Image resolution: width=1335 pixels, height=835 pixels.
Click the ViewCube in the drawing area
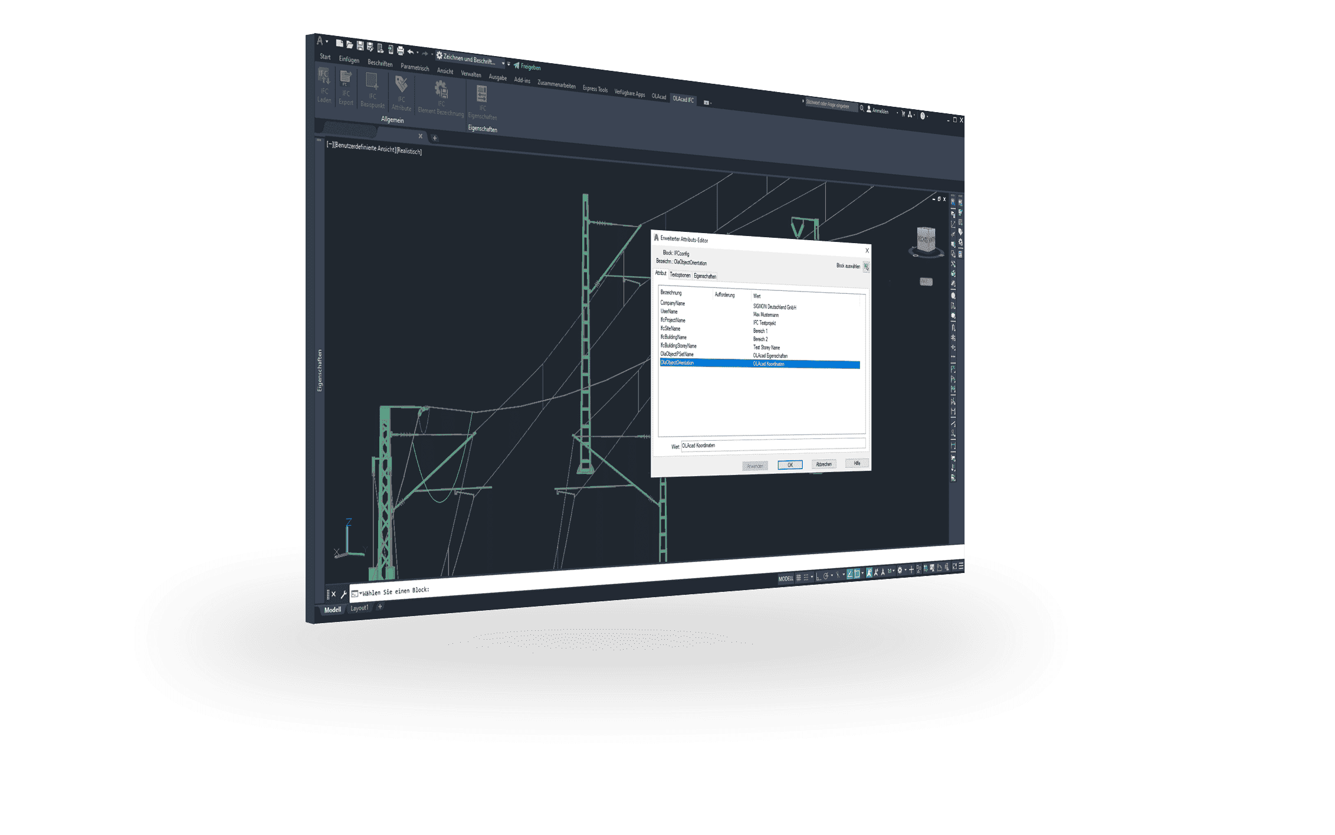pos(926,240)
